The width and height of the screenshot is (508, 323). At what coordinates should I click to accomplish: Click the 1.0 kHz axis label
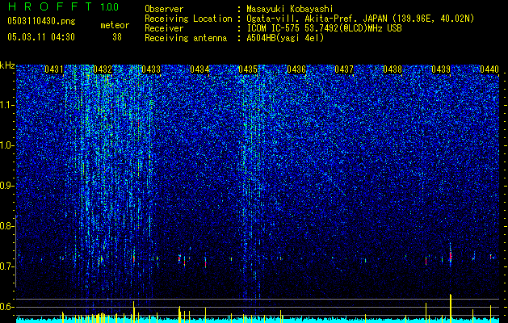(7, 145)
